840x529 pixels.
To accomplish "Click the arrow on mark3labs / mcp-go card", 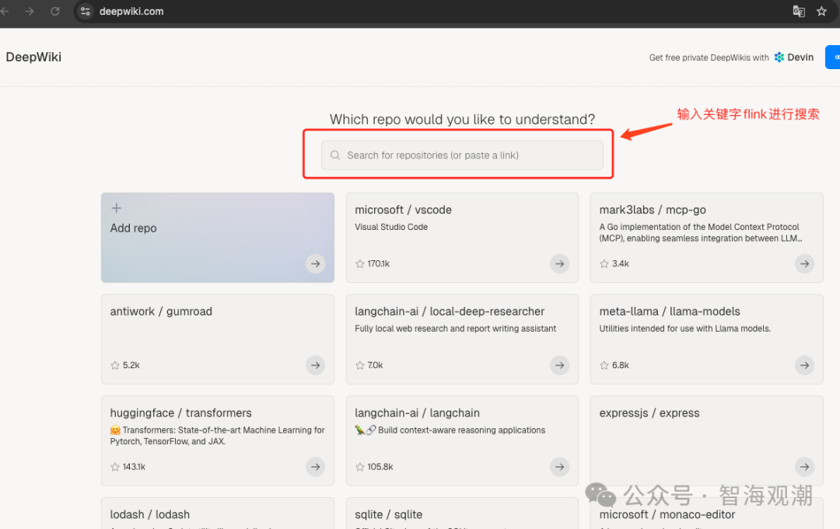I will [x=805, y=263].
